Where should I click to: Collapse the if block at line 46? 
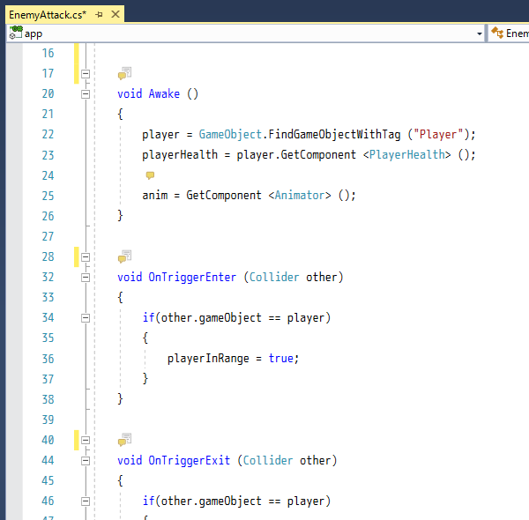pos(86,501)
